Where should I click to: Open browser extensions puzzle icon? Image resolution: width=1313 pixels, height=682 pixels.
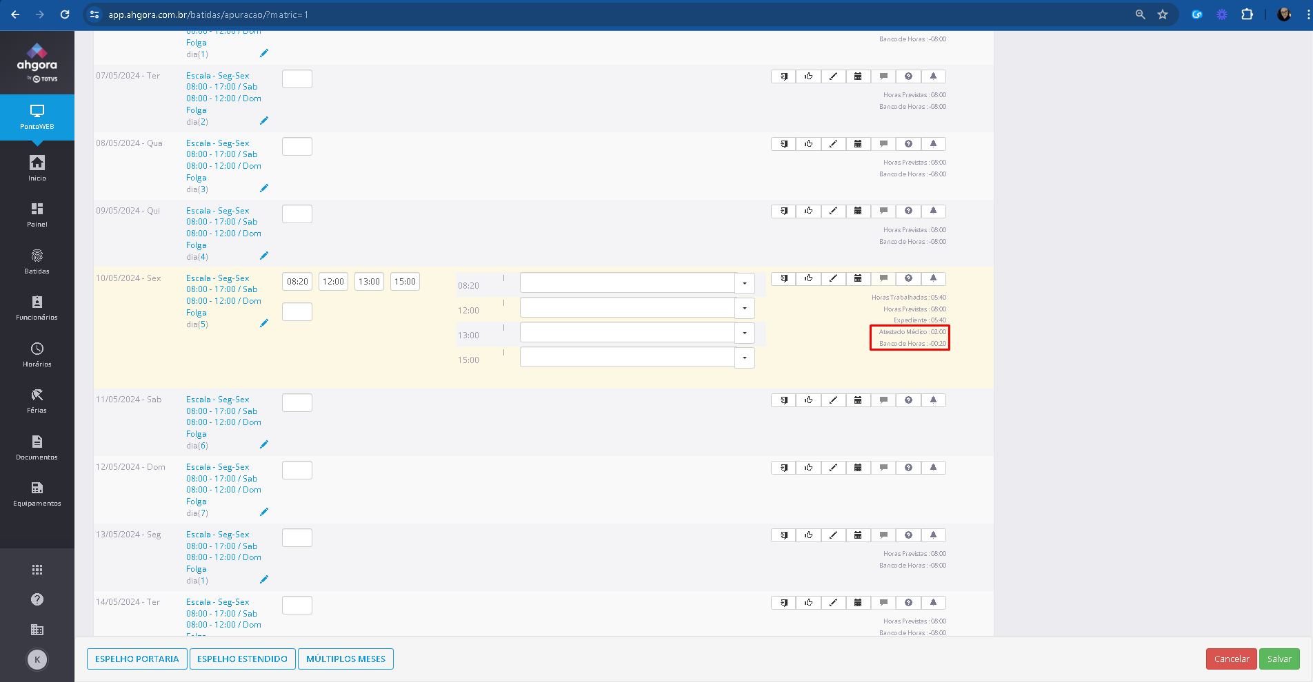coord(1247,14)
